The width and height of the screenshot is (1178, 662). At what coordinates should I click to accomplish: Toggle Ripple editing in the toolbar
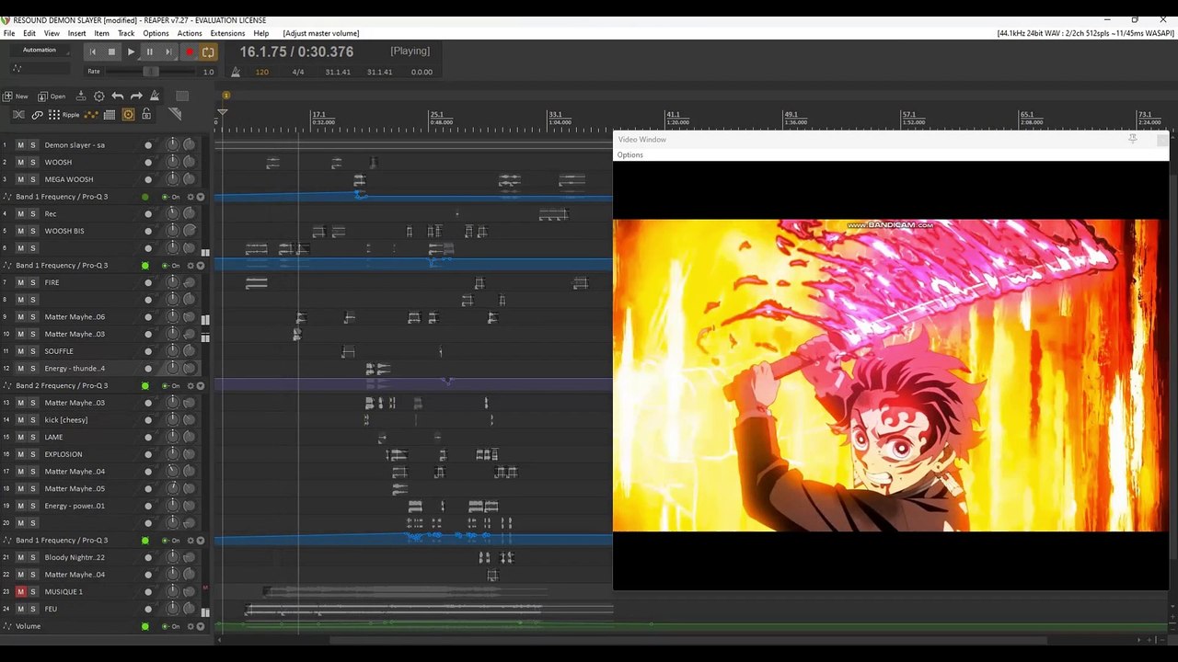point(64,115)
